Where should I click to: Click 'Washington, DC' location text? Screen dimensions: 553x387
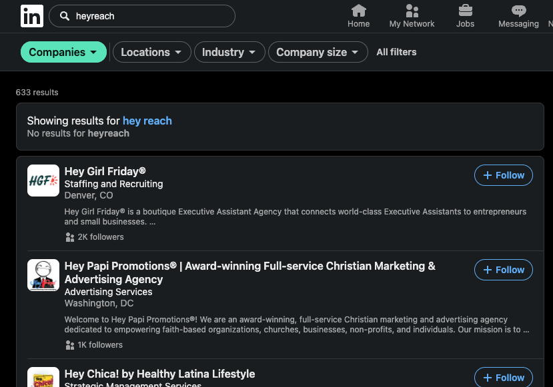99,303
